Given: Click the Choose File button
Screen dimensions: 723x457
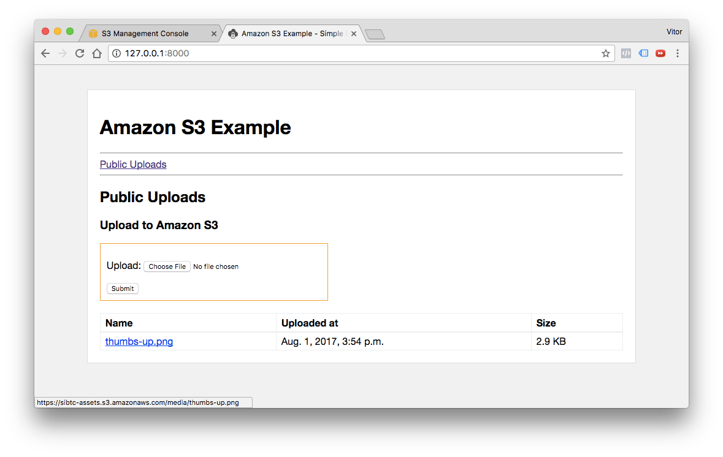Looking at the screenshot, I should coord(167,266).
